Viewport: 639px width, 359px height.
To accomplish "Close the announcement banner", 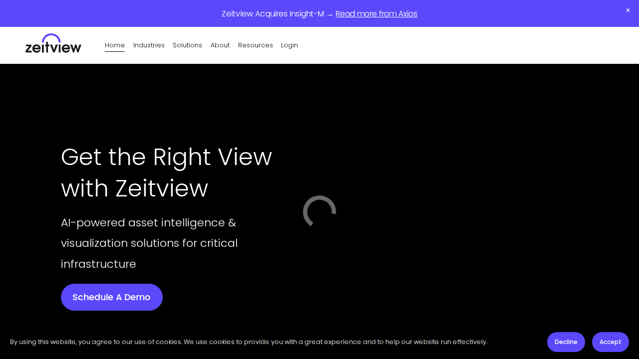I will (628, 10).
